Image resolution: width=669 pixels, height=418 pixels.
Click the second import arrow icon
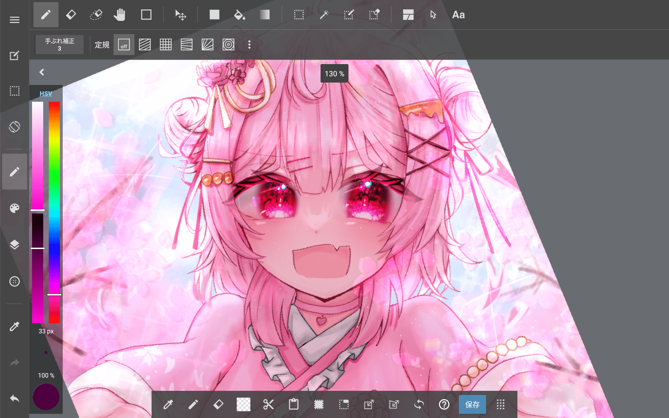pos(394,404)
